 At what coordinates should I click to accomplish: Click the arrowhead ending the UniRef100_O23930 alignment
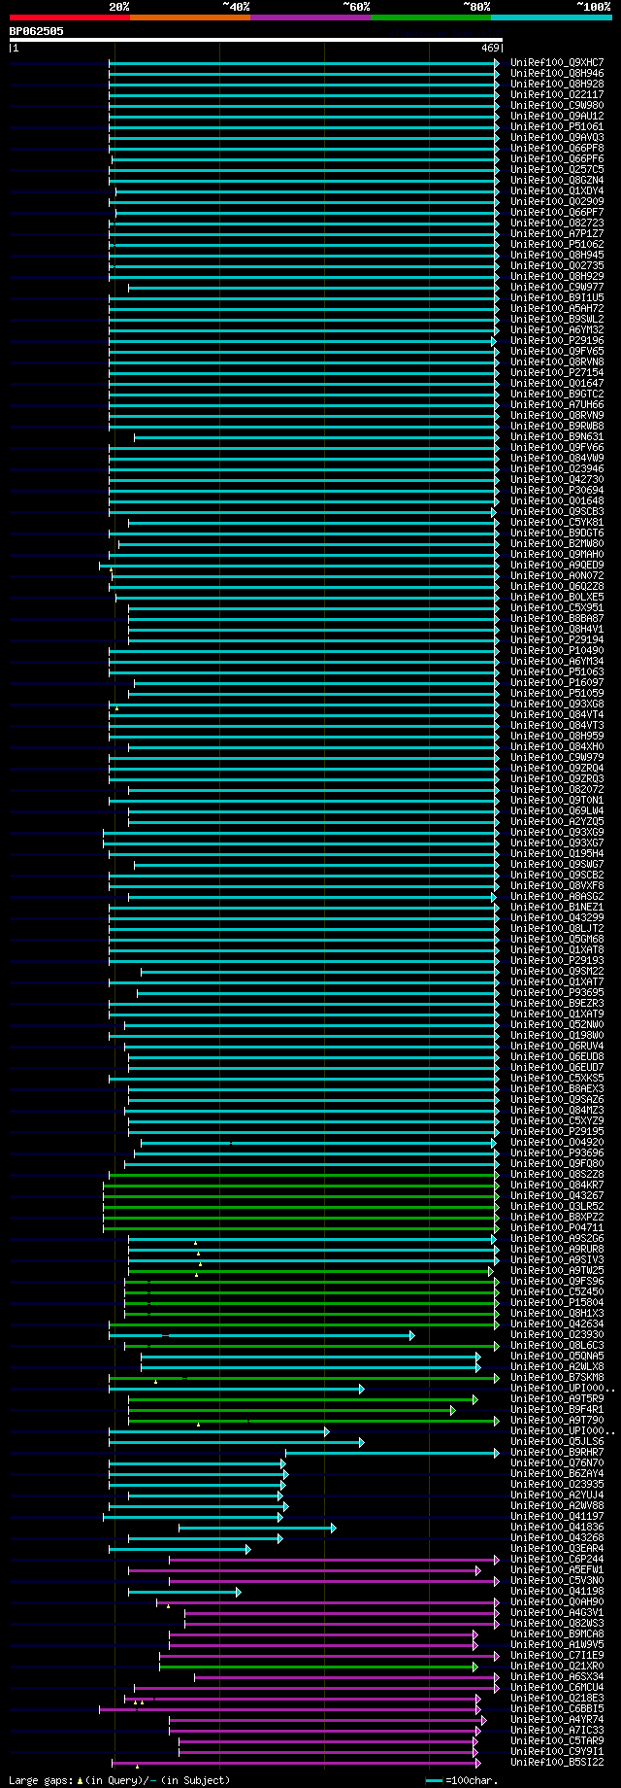(412, 1335)
